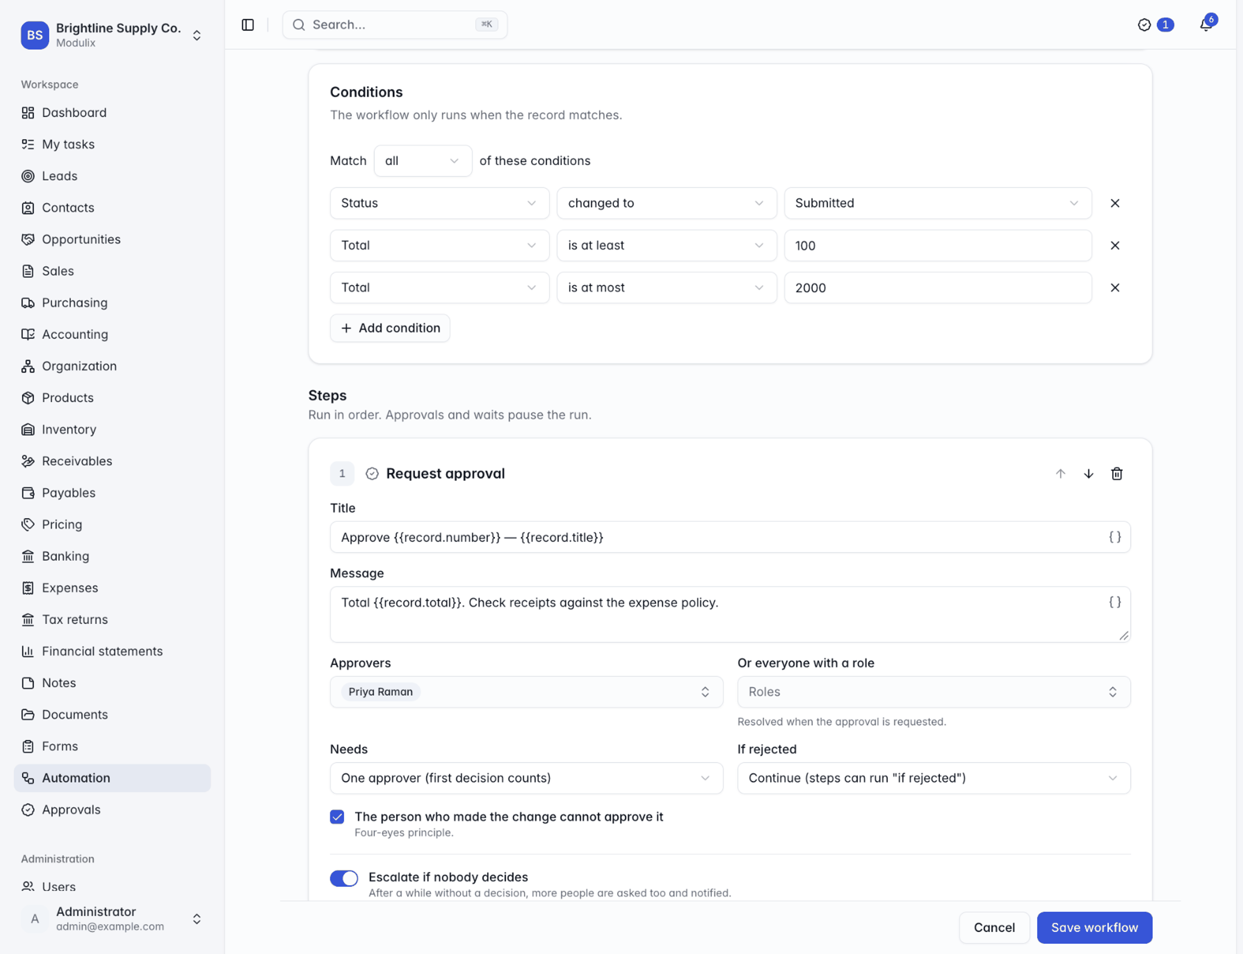Remove the Total is at least condition
Image resolution: width=1243 pixels, height=954 pixels.
(x=1115, y=245)
